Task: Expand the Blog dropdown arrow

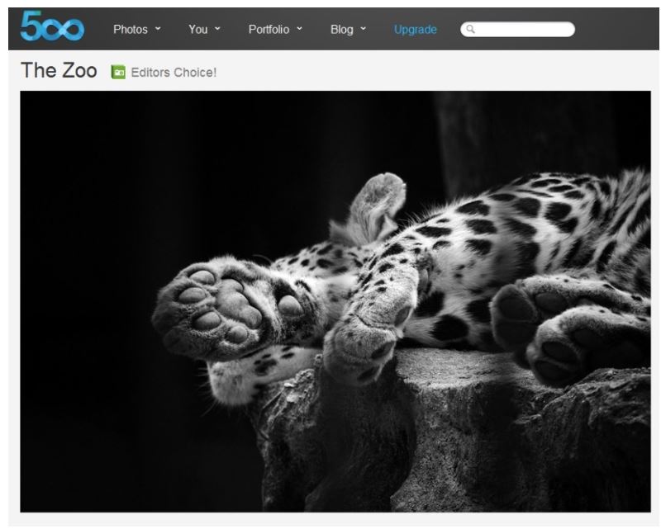Action: click(x=363, y=29)
